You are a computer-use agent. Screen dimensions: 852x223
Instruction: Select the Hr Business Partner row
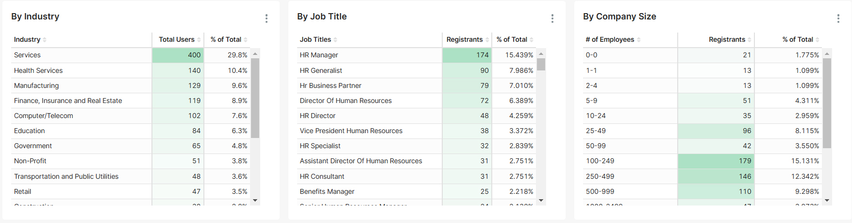pyautogui.click(x=417, y=86)
